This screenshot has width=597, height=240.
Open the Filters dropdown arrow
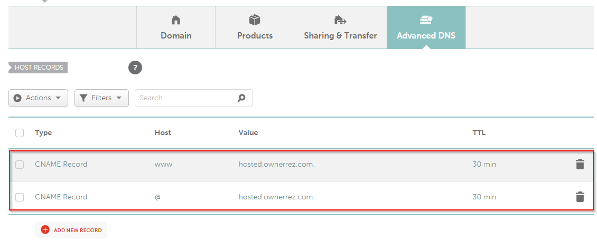point(119,98)
